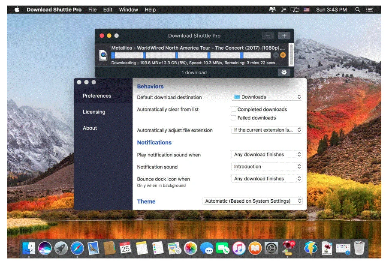386x264 pixels.
Task: Pause the Metallica download
Action: coord(283,55)
